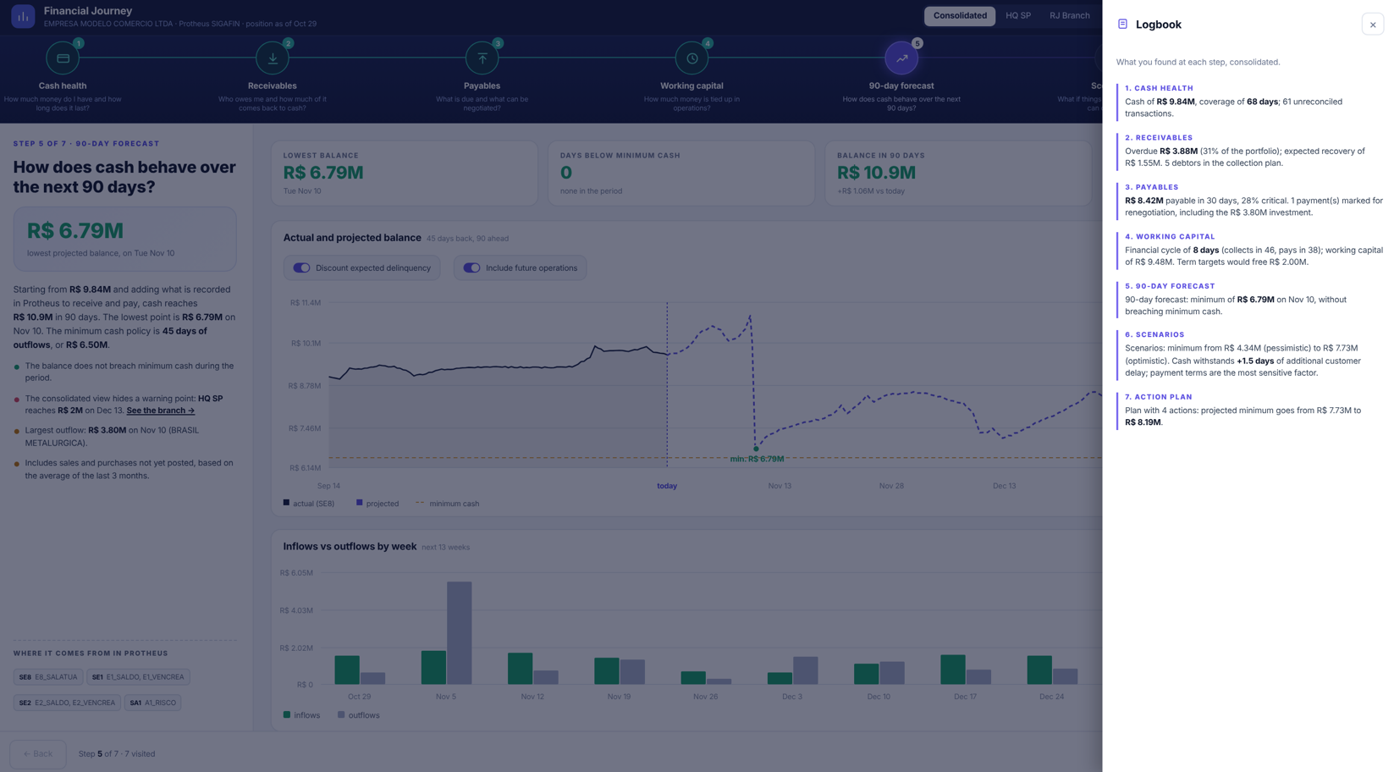Click the Logbook document icon
Image resolution: width=1394 pixels, height=772 pixels.
click(1122, 25)
